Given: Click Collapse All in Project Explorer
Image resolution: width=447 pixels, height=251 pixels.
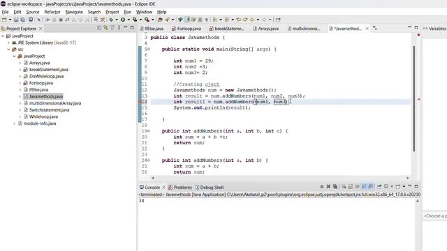Looking at the screenshot, I should (x=99, y=28).
